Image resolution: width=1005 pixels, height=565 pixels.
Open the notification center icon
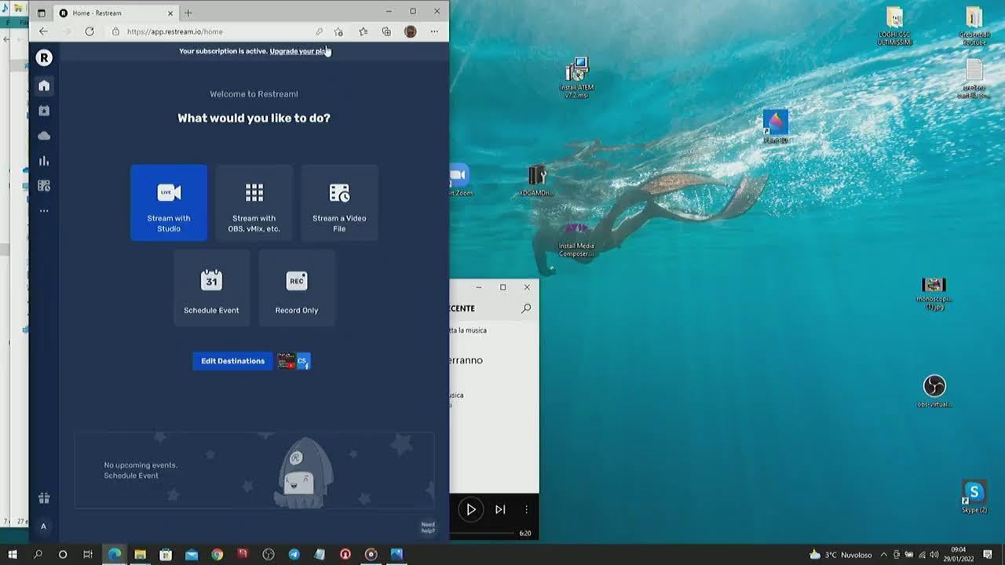click(988, 554)
